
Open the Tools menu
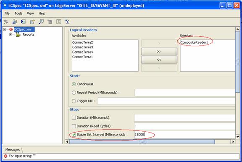coord(18,13)
